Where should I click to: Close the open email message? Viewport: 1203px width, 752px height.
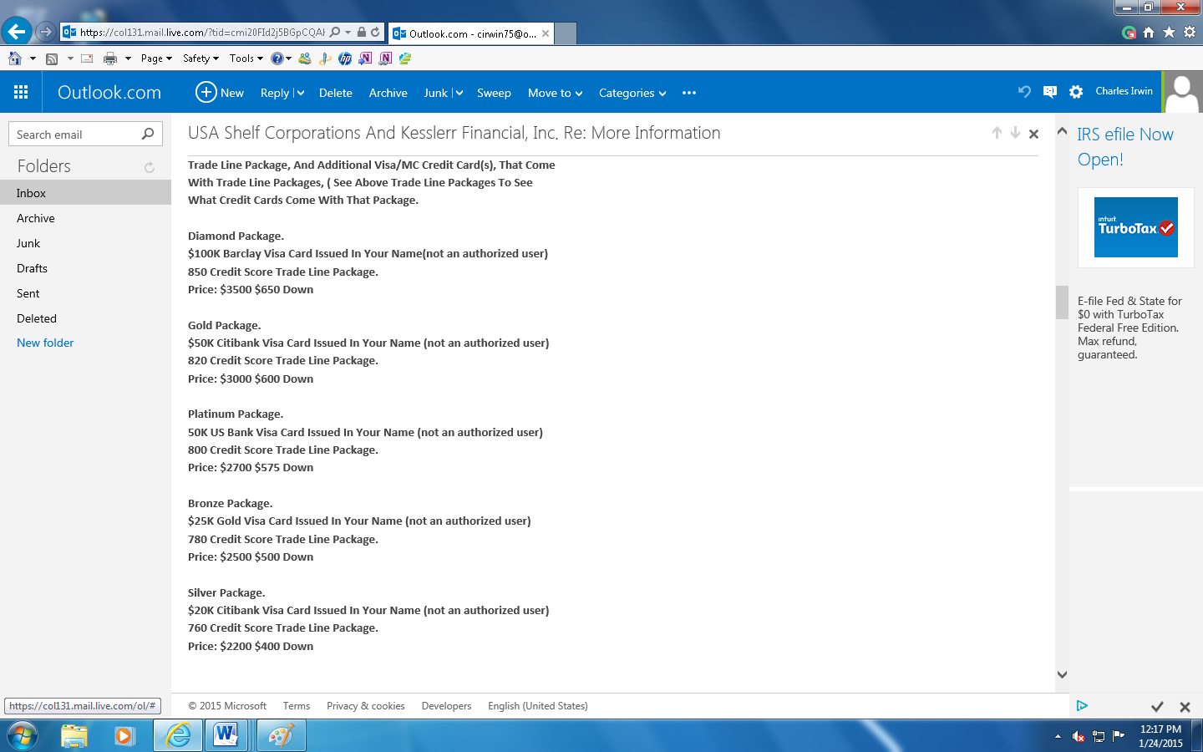point(1033,134)
